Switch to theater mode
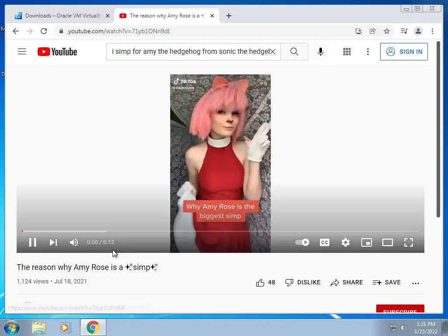The image size is (448, 336). coord(388,242)
